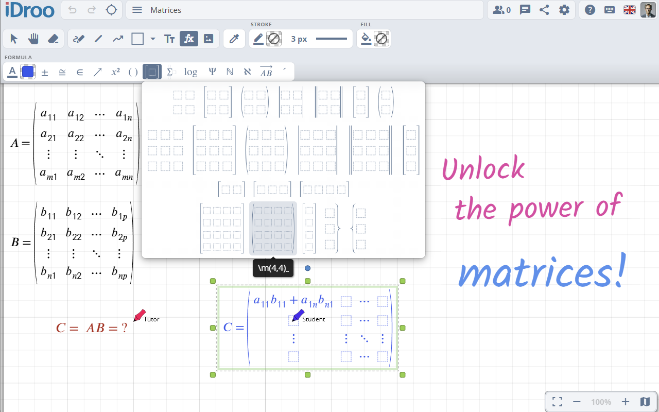659x412 pixels.
Task: Click the blue fill color swatch
Action: [x=27, y=71]
